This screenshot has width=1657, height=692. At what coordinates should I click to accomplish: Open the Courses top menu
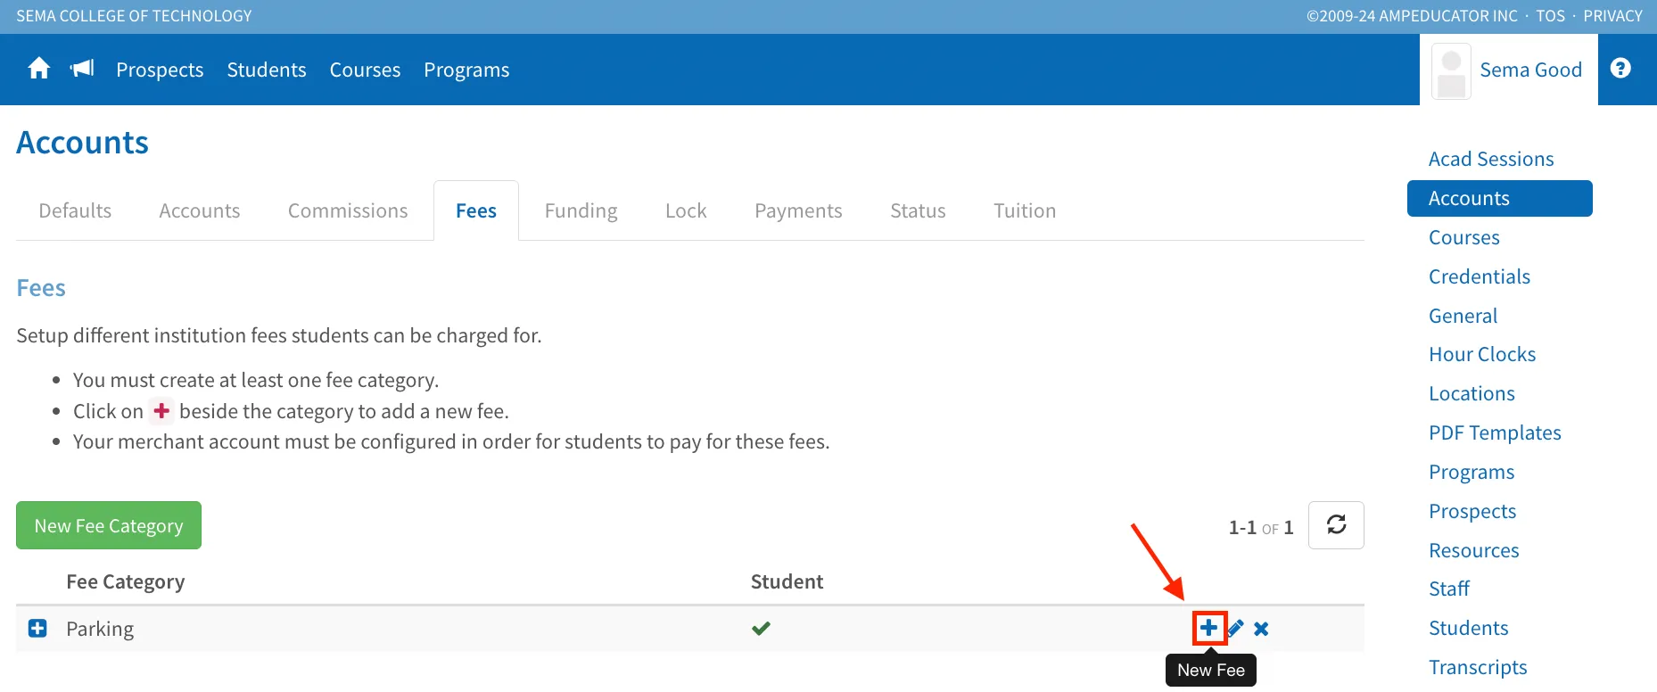click(x=365, y=70)
